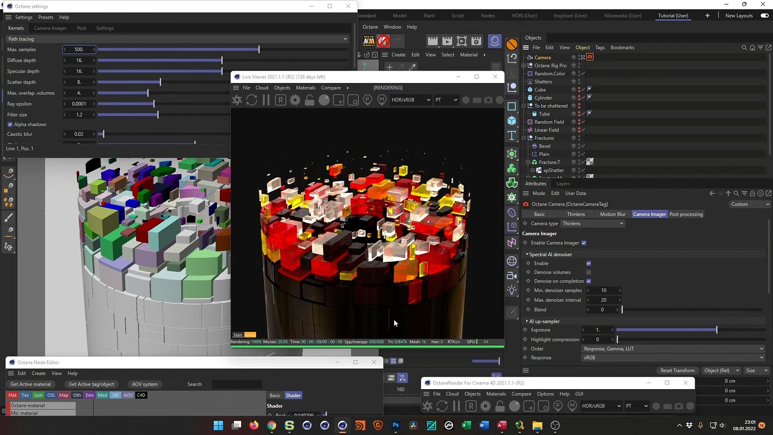Open Excel from the Windows taskbar

(x=466, y=425)
